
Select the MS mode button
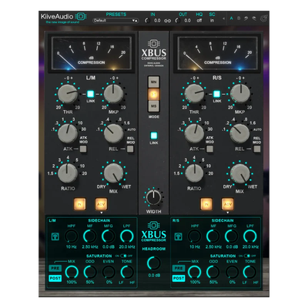[154, 106]
